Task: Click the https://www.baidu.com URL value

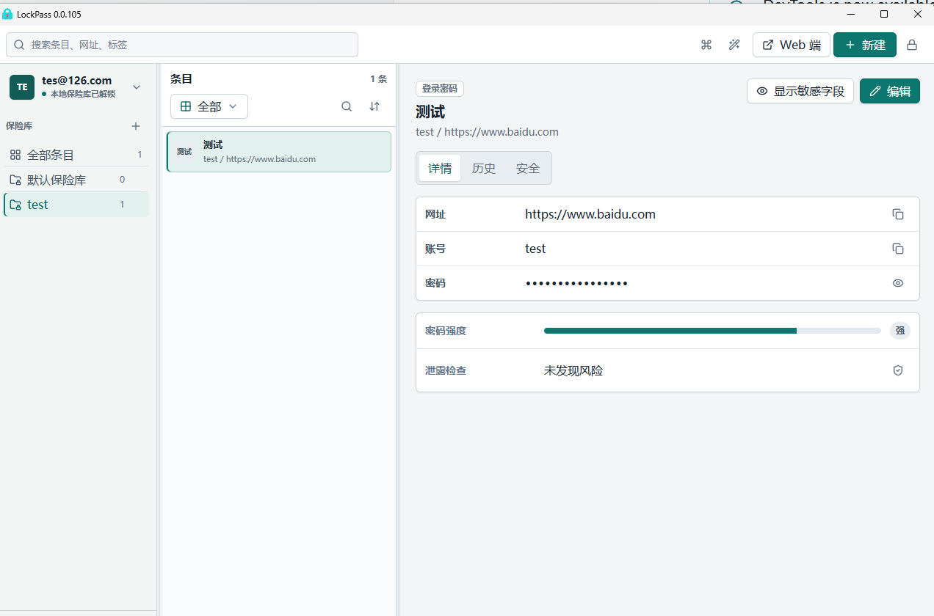Action: click(590, 214)
